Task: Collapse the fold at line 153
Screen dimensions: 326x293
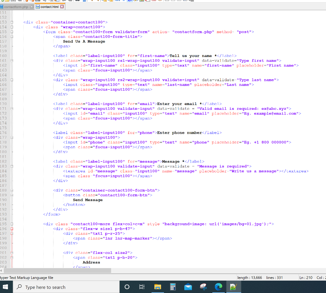Action: click(12, 22)
